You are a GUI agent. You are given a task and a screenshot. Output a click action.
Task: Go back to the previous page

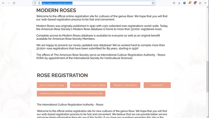point(3,3)
